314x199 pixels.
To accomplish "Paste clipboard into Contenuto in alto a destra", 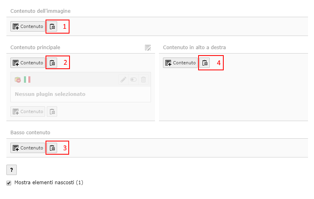I will (205, 63).
